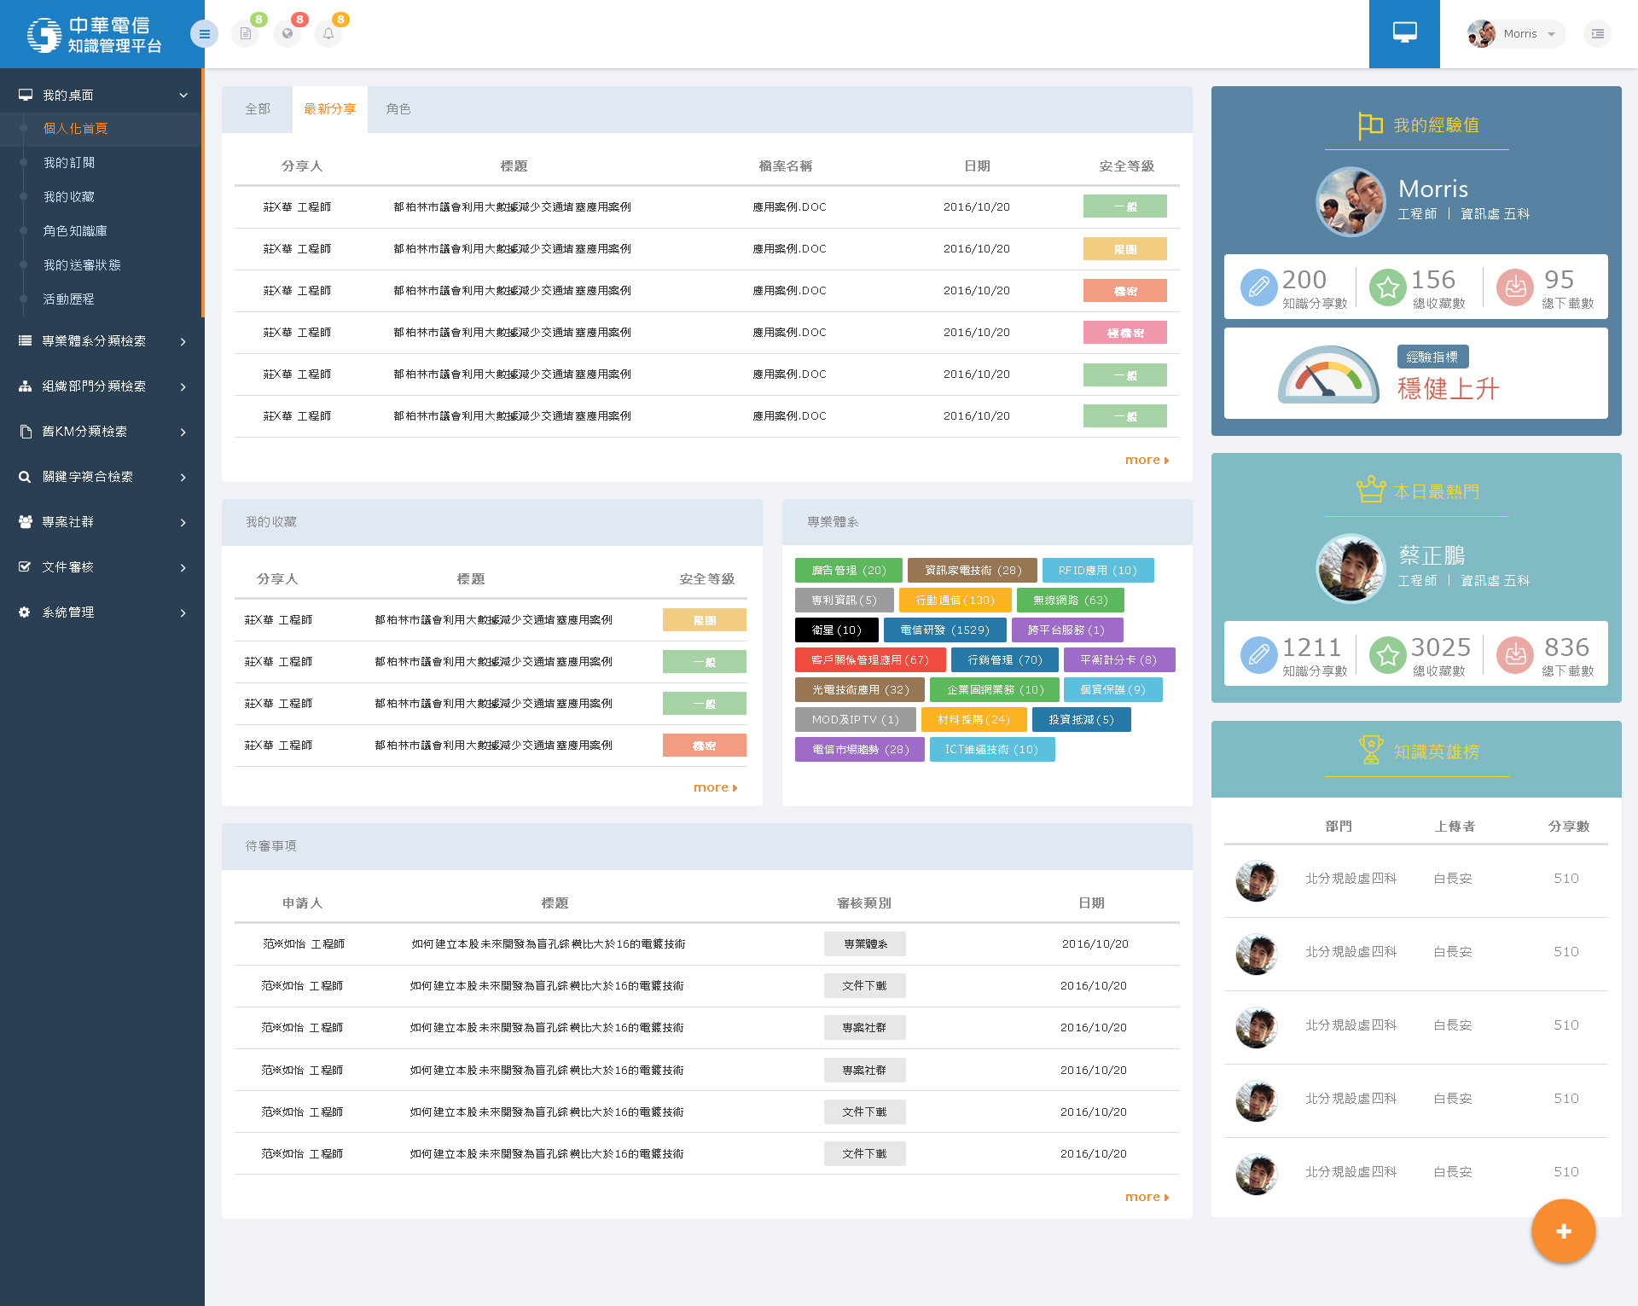The height and width of the screenshot is (1306, 1638).
Task: Click the 關鍵字複合檢索 magnifier icon
Action: click(x=25, y=477)
